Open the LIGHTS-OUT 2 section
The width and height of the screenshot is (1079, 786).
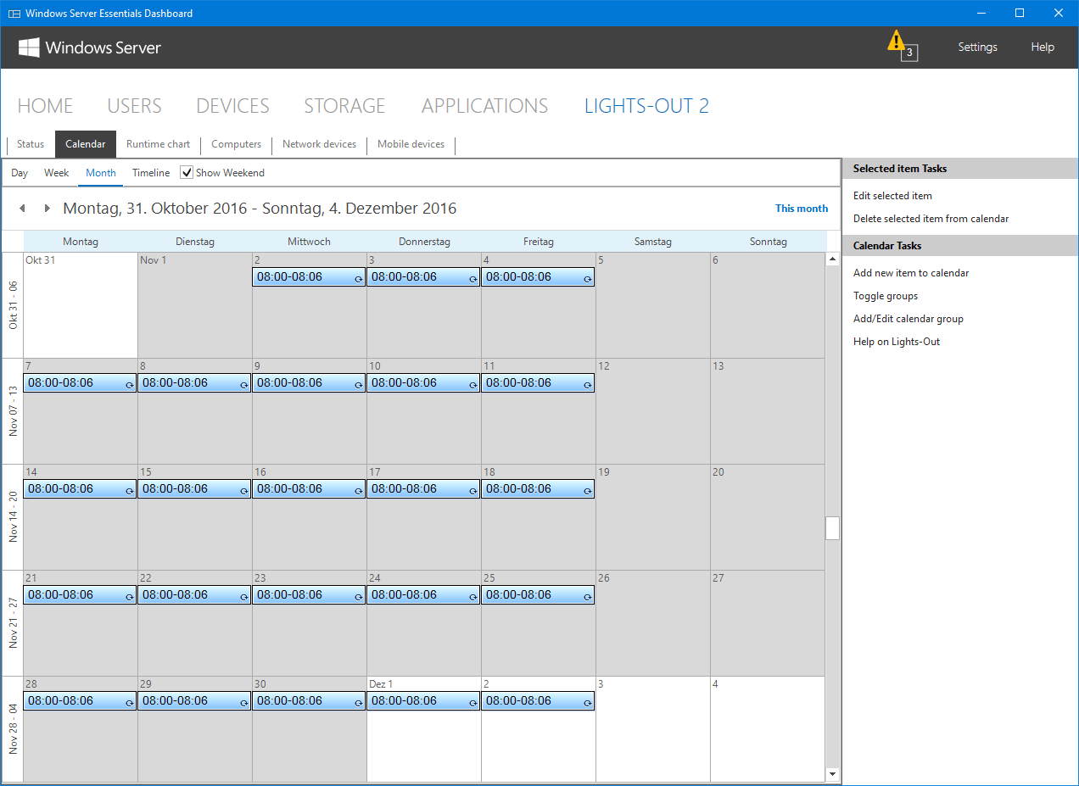646,106
